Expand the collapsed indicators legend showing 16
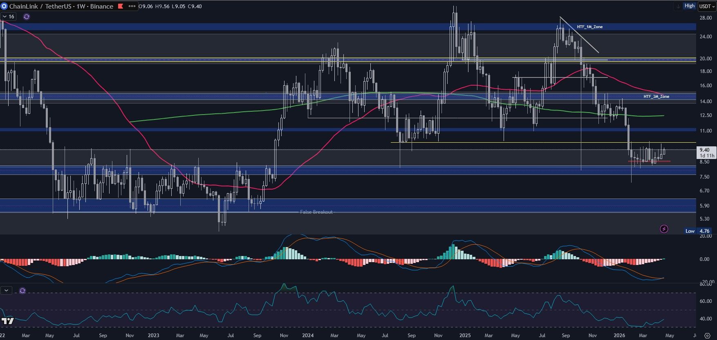Image resolution: width=717 pixels, height=340 pixels. click(x=8, y=17)
